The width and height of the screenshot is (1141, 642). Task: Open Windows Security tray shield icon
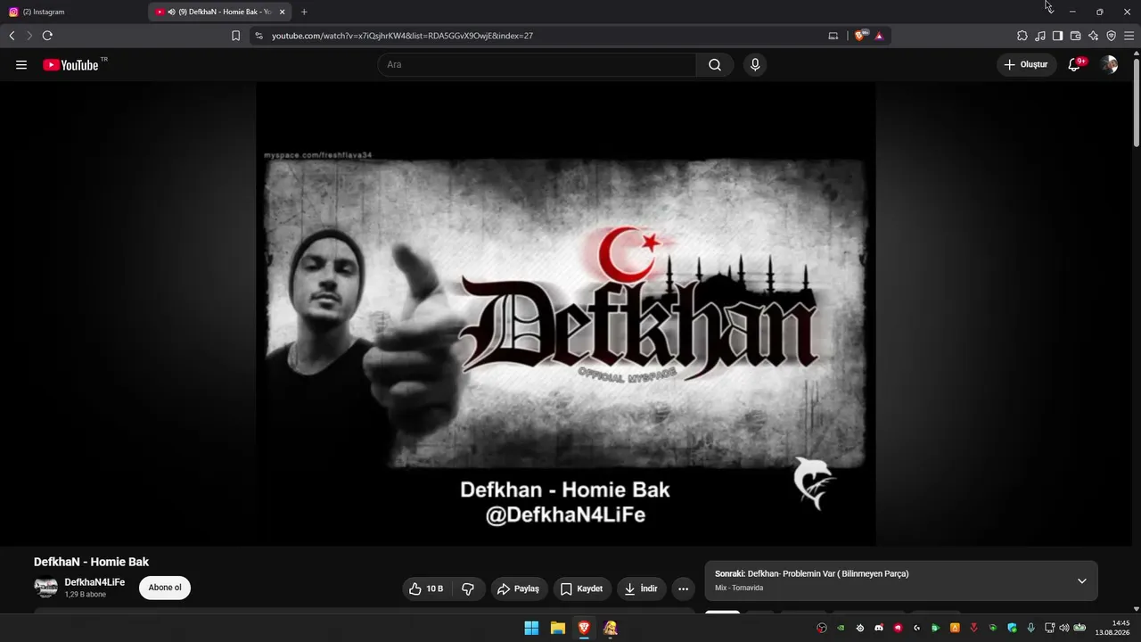tap(1013, 628)
